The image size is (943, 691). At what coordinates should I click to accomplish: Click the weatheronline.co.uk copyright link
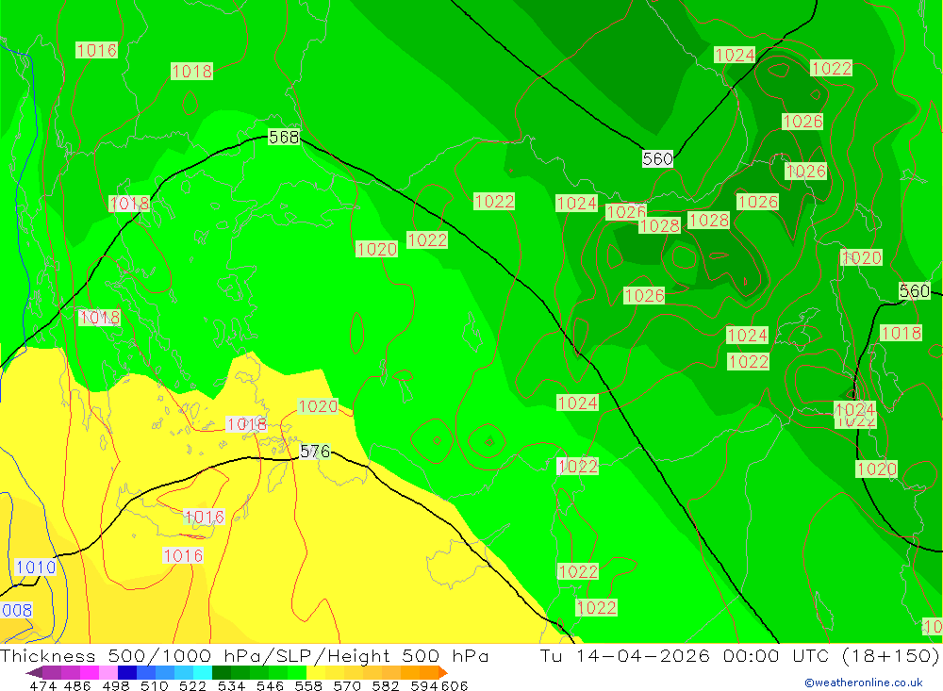(x=864, y=683)
